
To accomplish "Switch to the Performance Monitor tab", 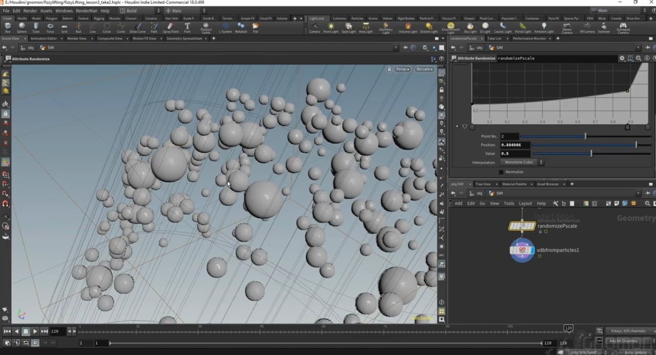I will [529, 38].
